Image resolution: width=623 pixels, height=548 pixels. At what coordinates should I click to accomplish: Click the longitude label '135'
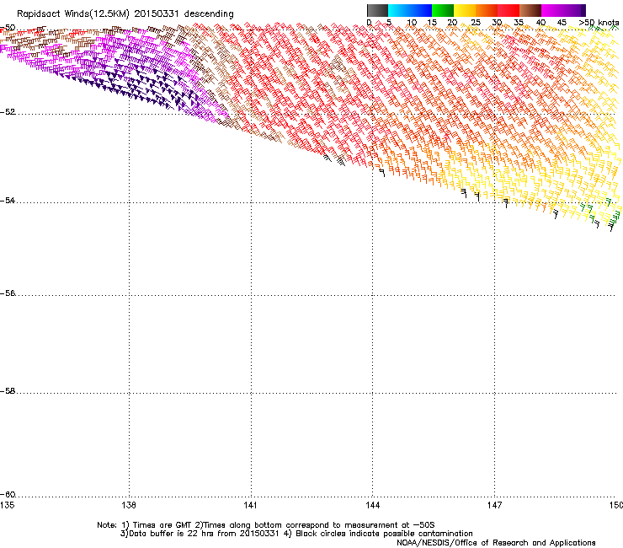point(8,505)
